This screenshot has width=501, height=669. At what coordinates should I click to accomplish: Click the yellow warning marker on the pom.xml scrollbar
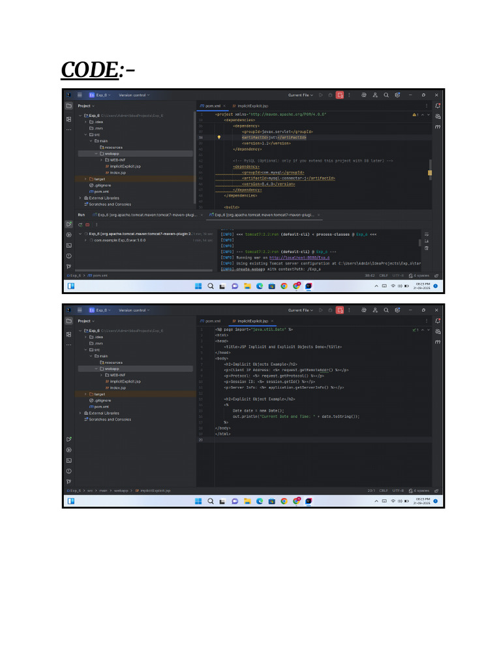tap(430, 172)
